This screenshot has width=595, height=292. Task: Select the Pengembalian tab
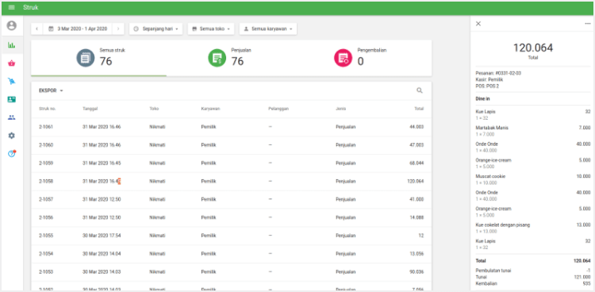(x=360, y=58)
